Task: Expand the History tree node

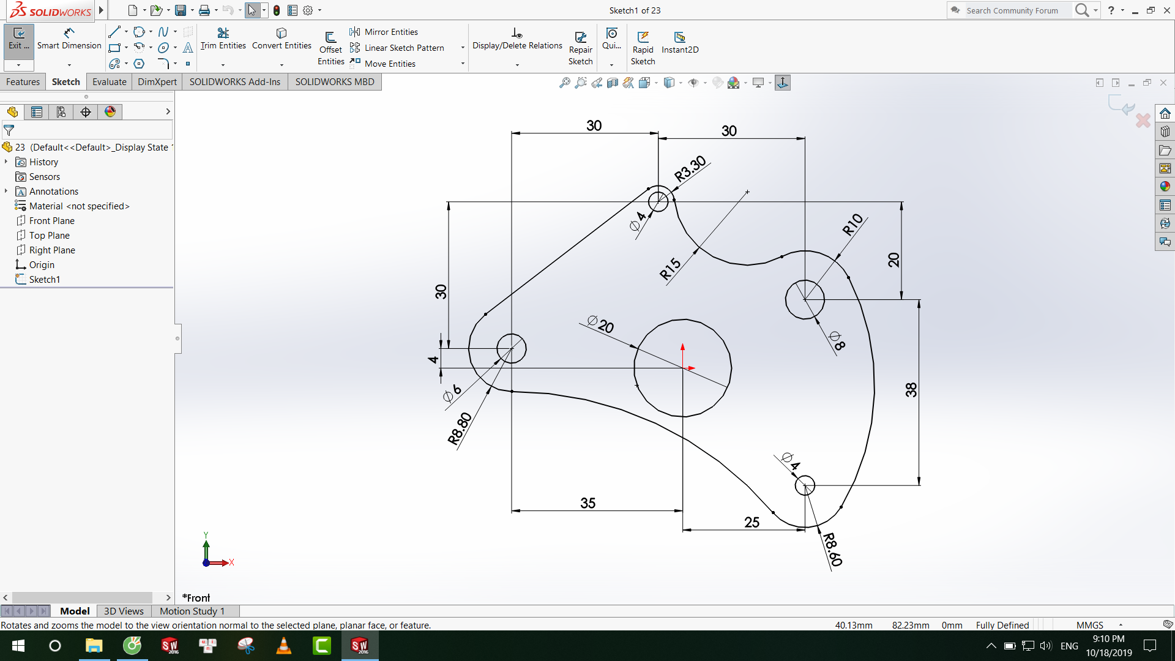Action: tap(6, 162)
